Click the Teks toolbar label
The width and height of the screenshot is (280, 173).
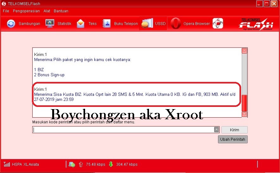coord(92,24)
